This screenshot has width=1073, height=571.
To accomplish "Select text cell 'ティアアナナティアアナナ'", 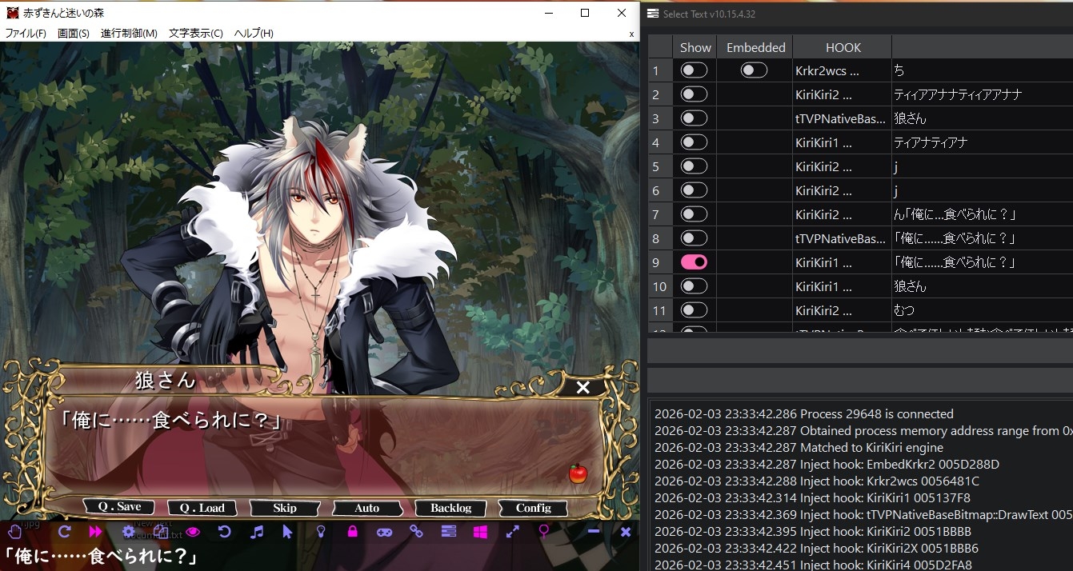I will (x=983, y=94).
